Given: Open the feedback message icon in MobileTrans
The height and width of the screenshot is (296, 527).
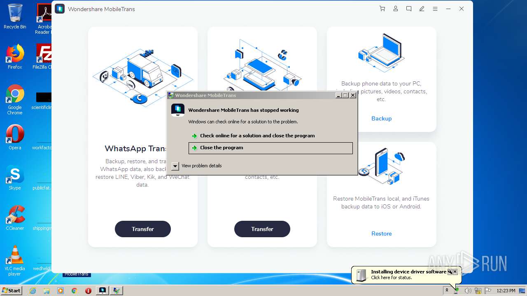Looking at the screenshot, I should [x=408, y=9].
